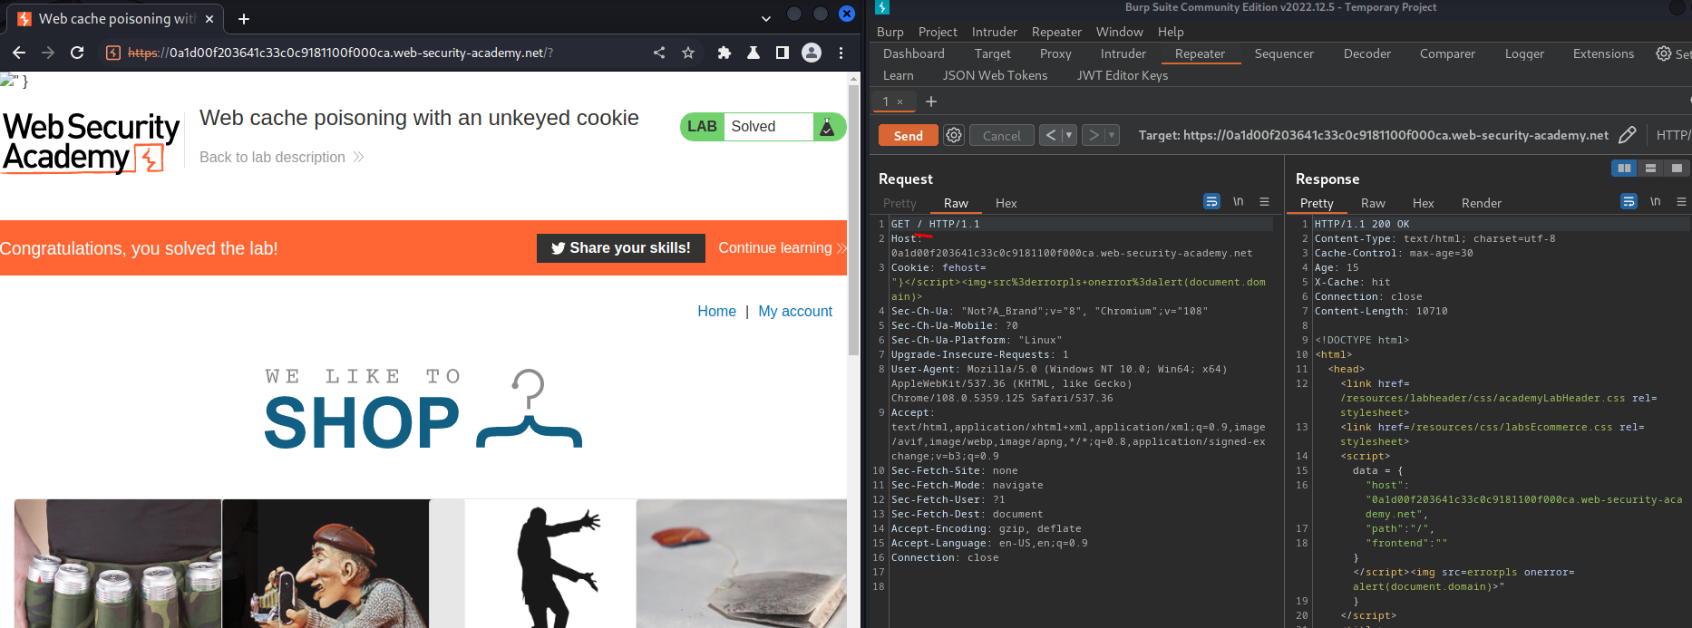The height and width of the screenshot is (628, 1692).
Task: Switch to the Sequencer tab
Action: coord(1284,53)
